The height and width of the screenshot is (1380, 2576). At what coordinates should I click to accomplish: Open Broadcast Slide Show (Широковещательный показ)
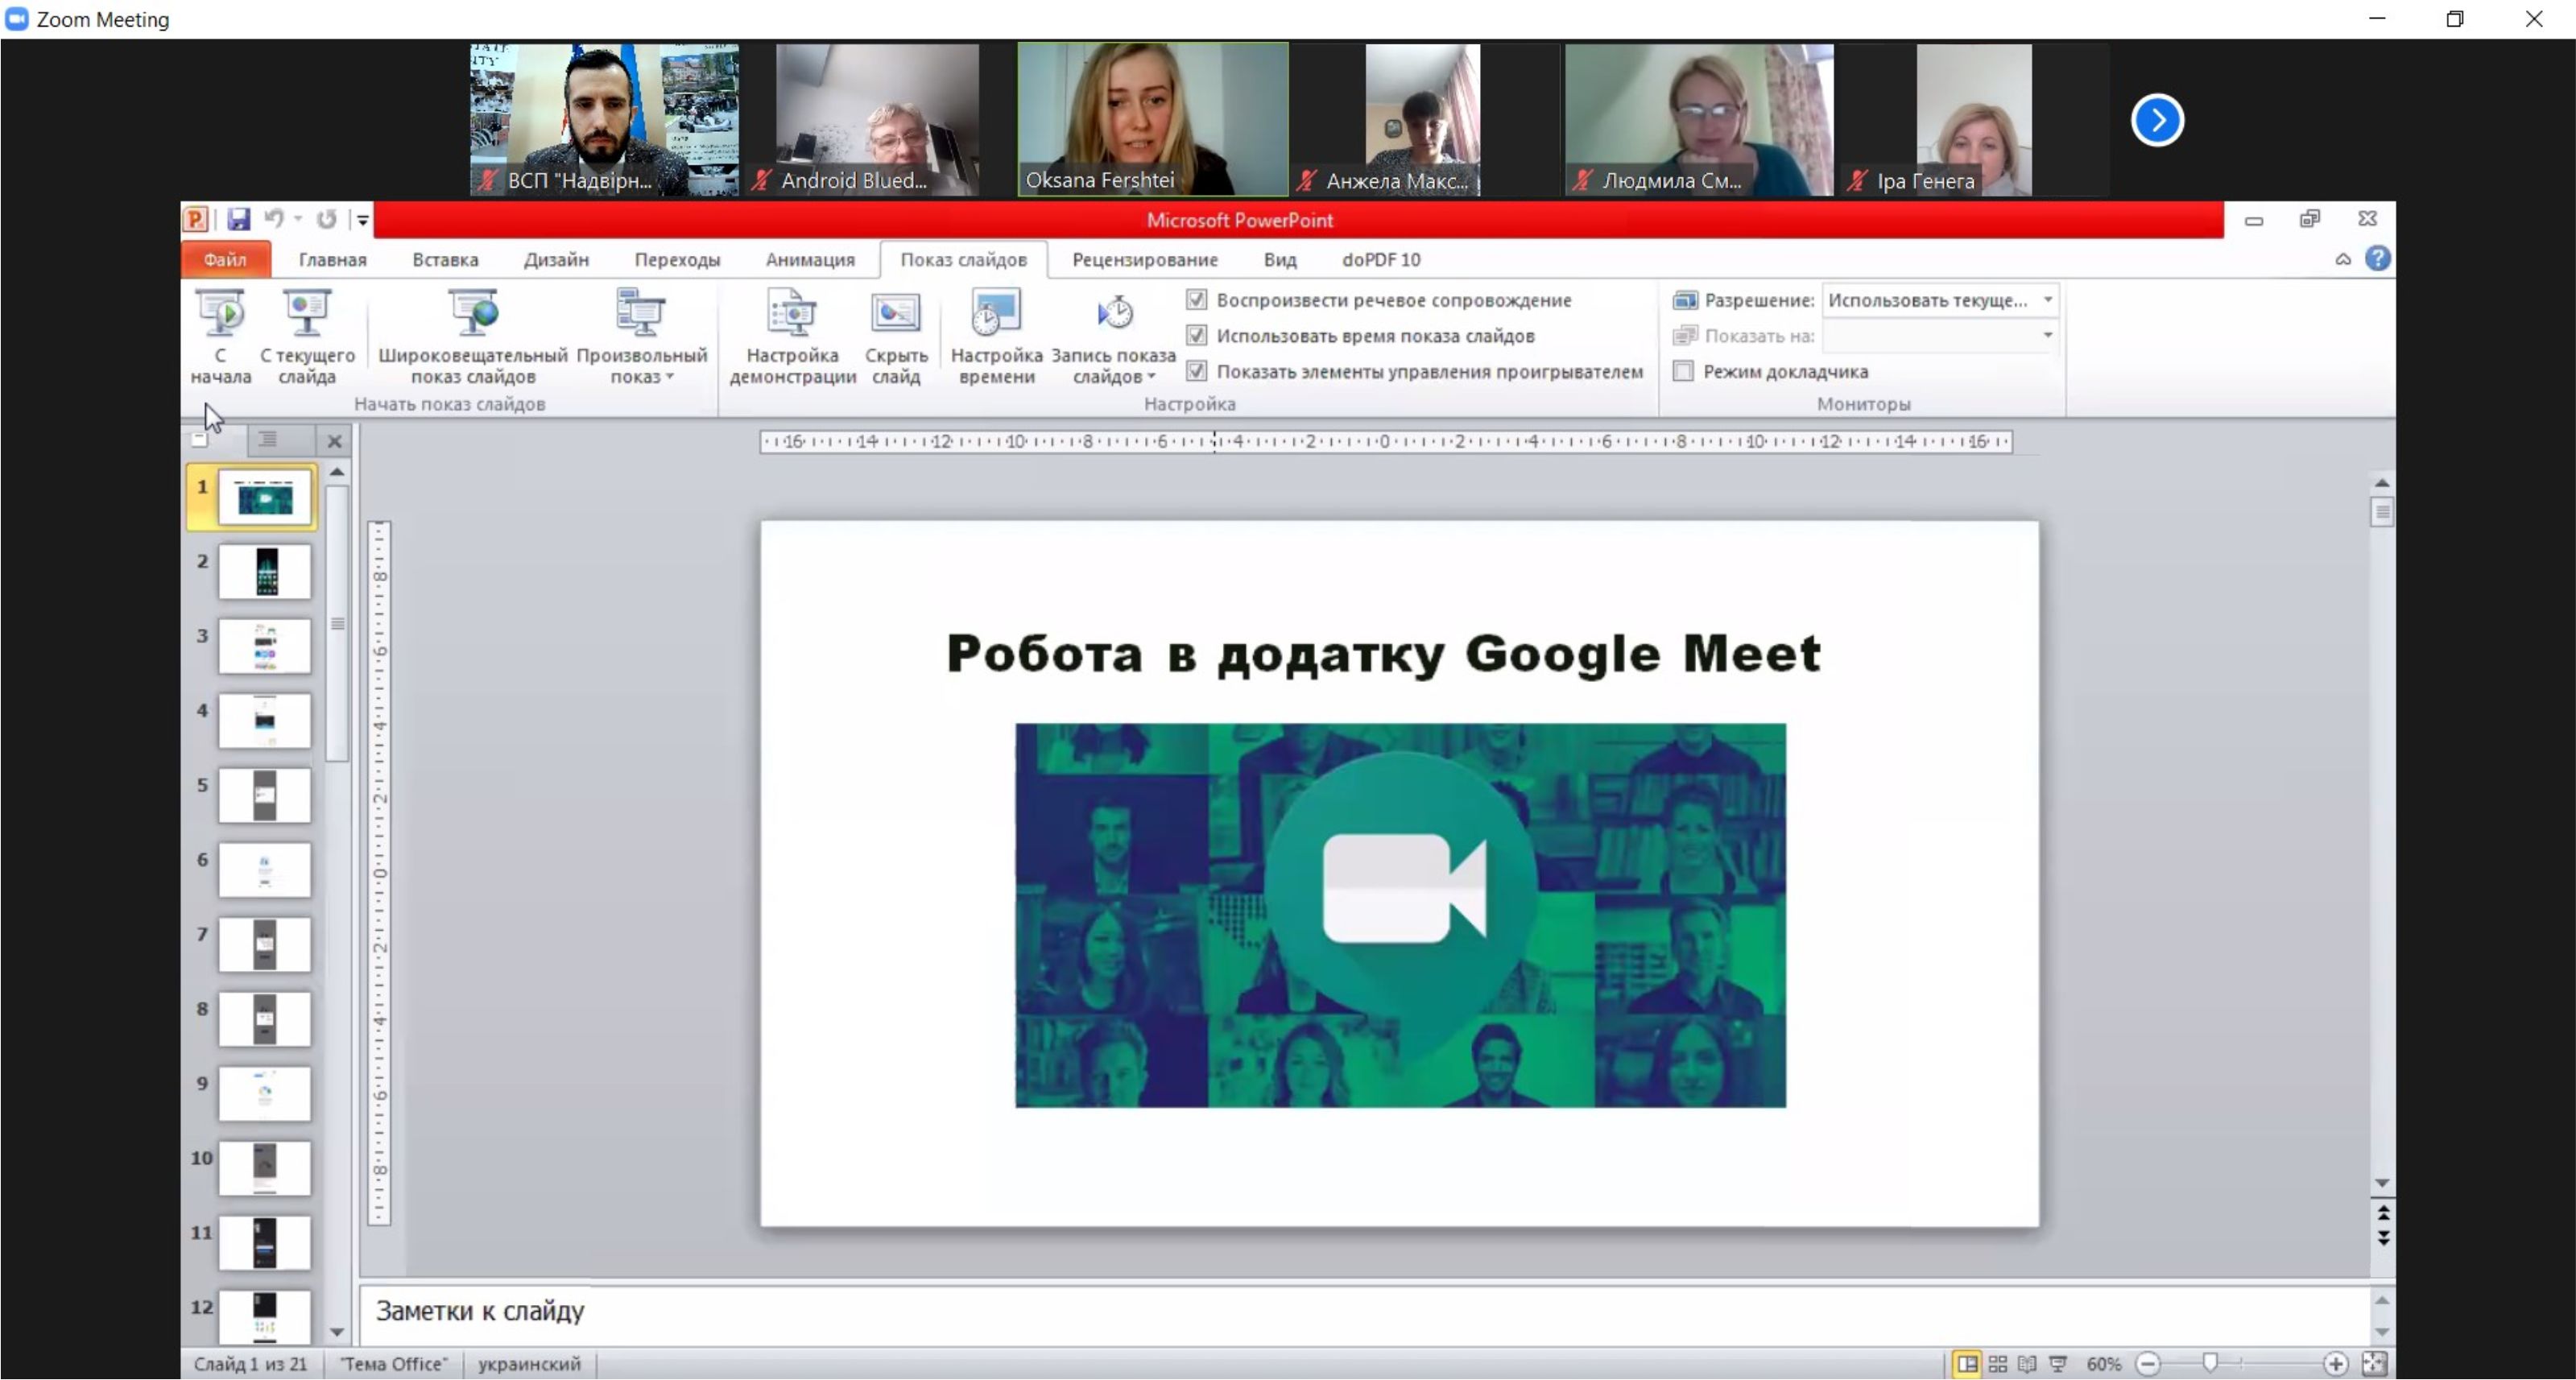coord(473,336)
